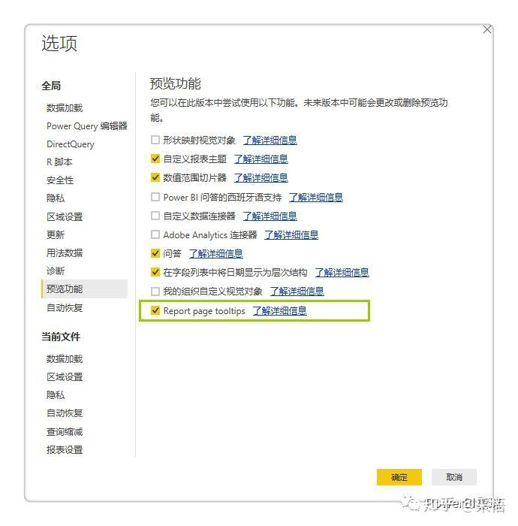The image size is (518, 526).
Task: Select 区域设置 under 全局
Action: pyautogui.click(x=65, y=216)
